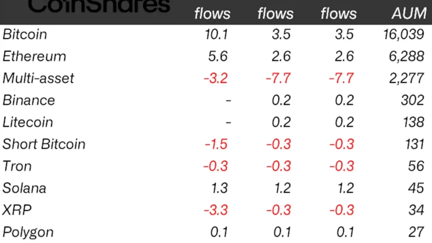Select the Ethereum row label

(x=35, y=57)
